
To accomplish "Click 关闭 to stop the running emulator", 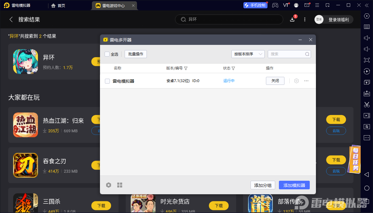I will (x=275, y=81).
